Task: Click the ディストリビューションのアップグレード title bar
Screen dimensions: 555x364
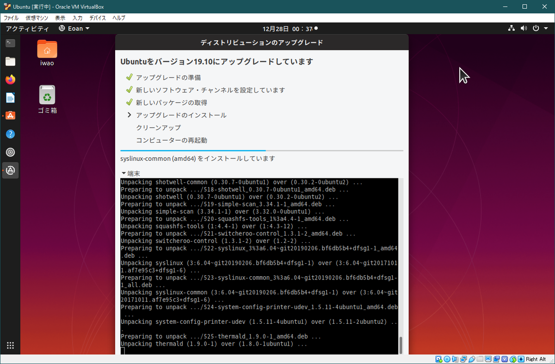Action: click(x=262, y=42)
